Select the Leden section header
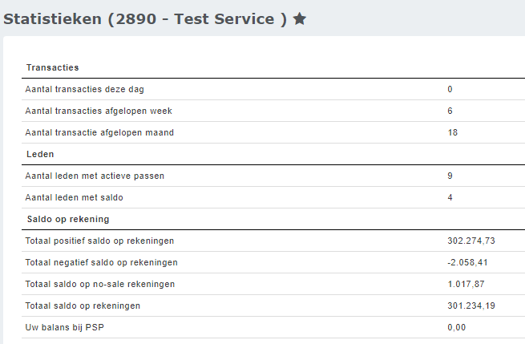 click(40, 153)
